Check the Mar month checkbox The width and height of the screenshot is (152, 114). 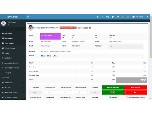pos(54,56)
